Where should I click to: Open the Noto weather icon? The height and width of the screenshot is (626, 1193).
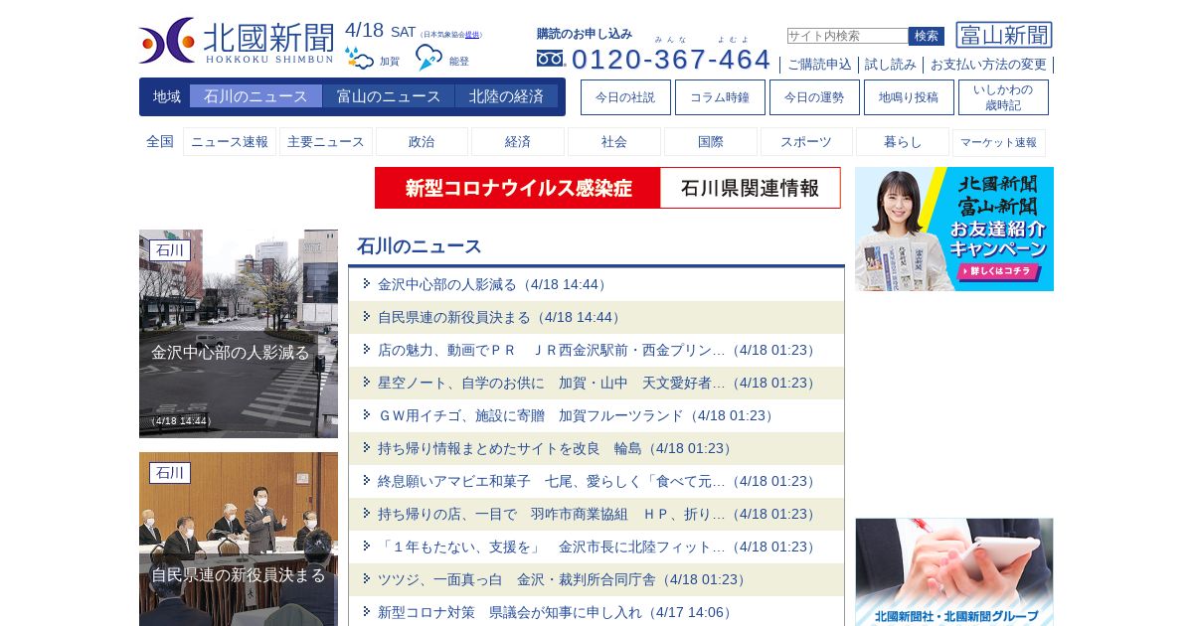[x=429, y=58]
